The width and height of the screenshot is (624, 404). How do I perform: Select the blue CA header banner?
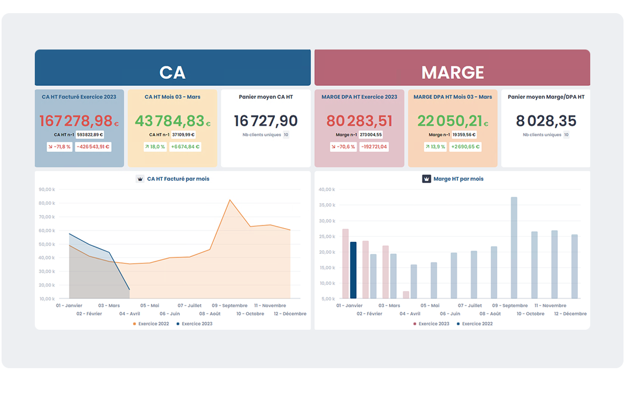click(172, 68)
